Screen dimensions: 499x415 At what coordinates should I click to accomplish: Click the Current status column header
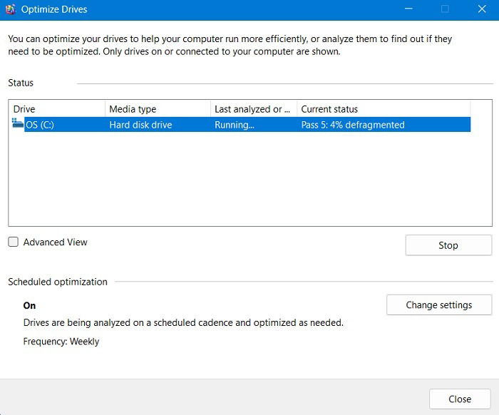point(384,109)
